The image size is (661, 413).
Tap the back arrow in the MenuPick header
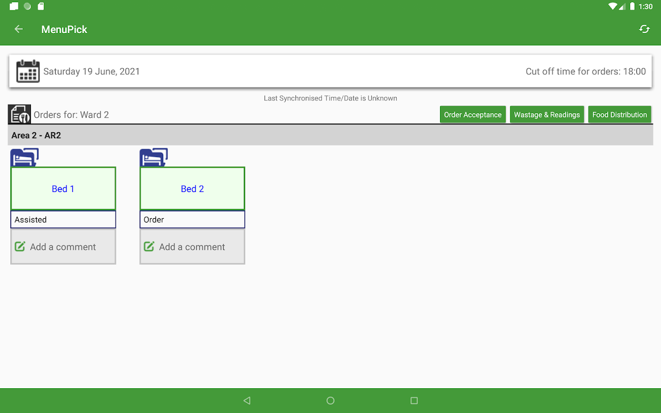click(x=19, y=29)
